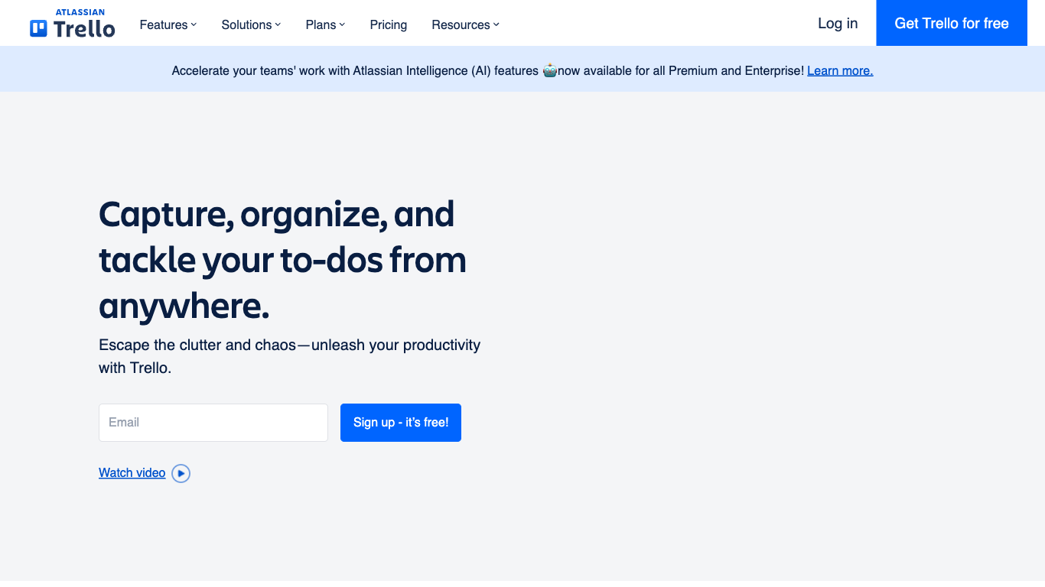Focus the Email input field
This screenshot has height=587, width=1045.
click(x=213, y=423)
